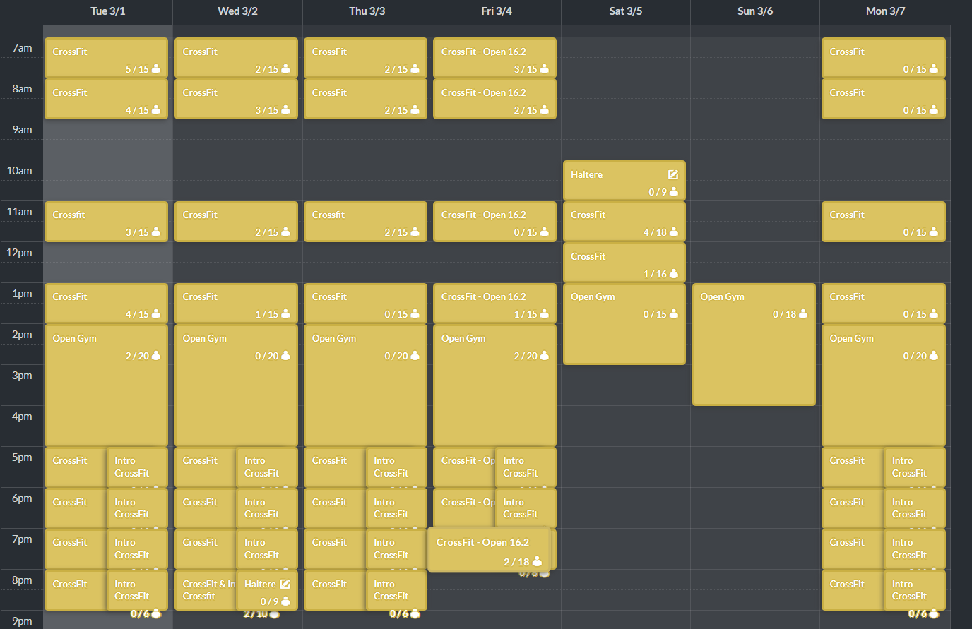
Task: Open Thursday 1pm CrossFit class
Action: pyautogui.click(x=364, y=304)
